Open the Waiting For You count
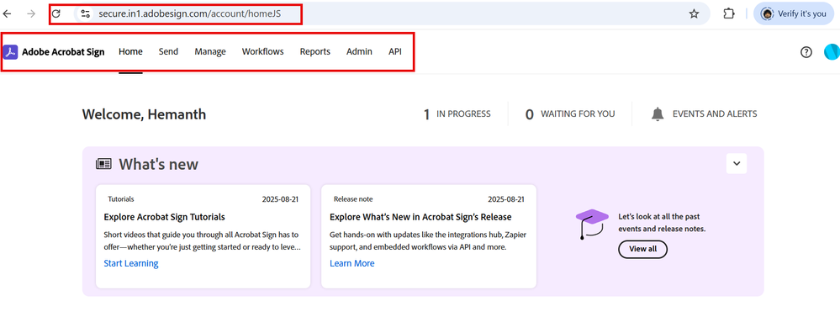 pos(570,114)
